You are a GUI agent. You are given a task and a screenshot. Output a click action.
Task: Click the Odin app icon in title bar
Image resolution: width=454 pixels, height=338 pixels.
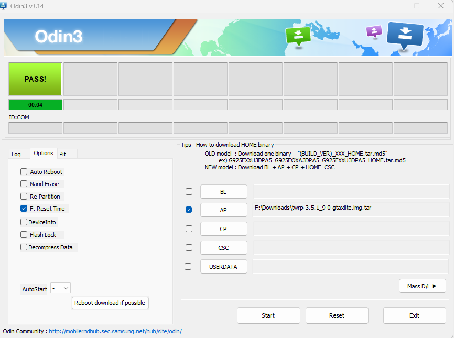click(4, 6)
